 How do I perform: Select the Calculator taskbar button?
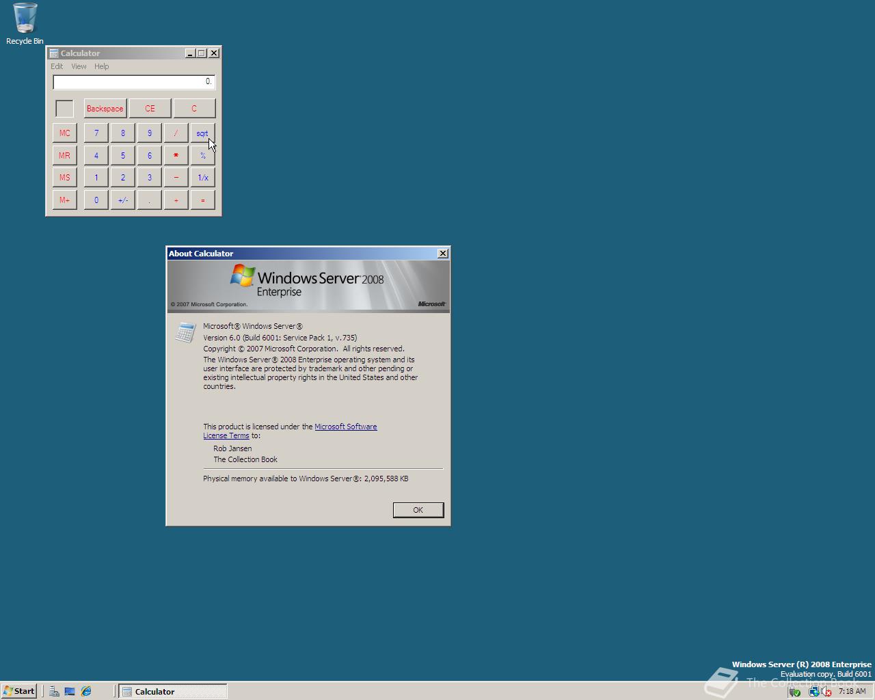[173, 691]
